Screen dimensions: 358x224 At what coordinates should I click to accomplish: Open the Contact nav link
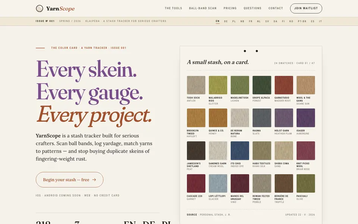click(276, 8)
